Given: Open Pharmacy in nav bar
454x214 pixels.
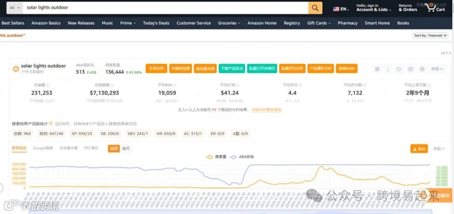Looking at the screenshot, I should pyautogui.click(x=348, y=23).
